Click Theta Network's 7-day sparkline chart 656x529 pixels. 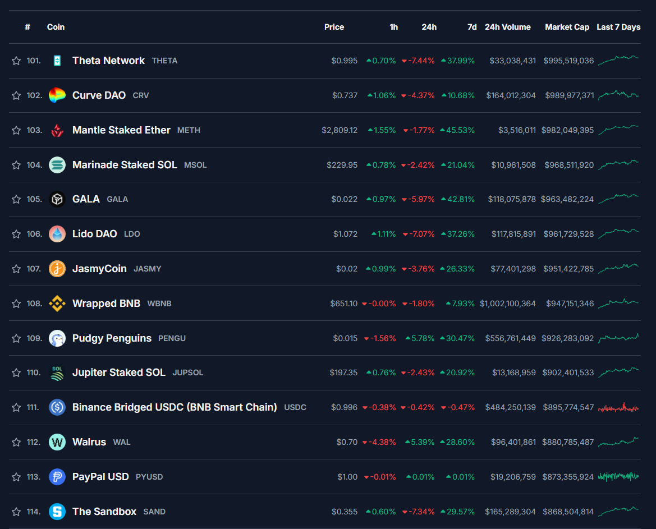[618, 60]
